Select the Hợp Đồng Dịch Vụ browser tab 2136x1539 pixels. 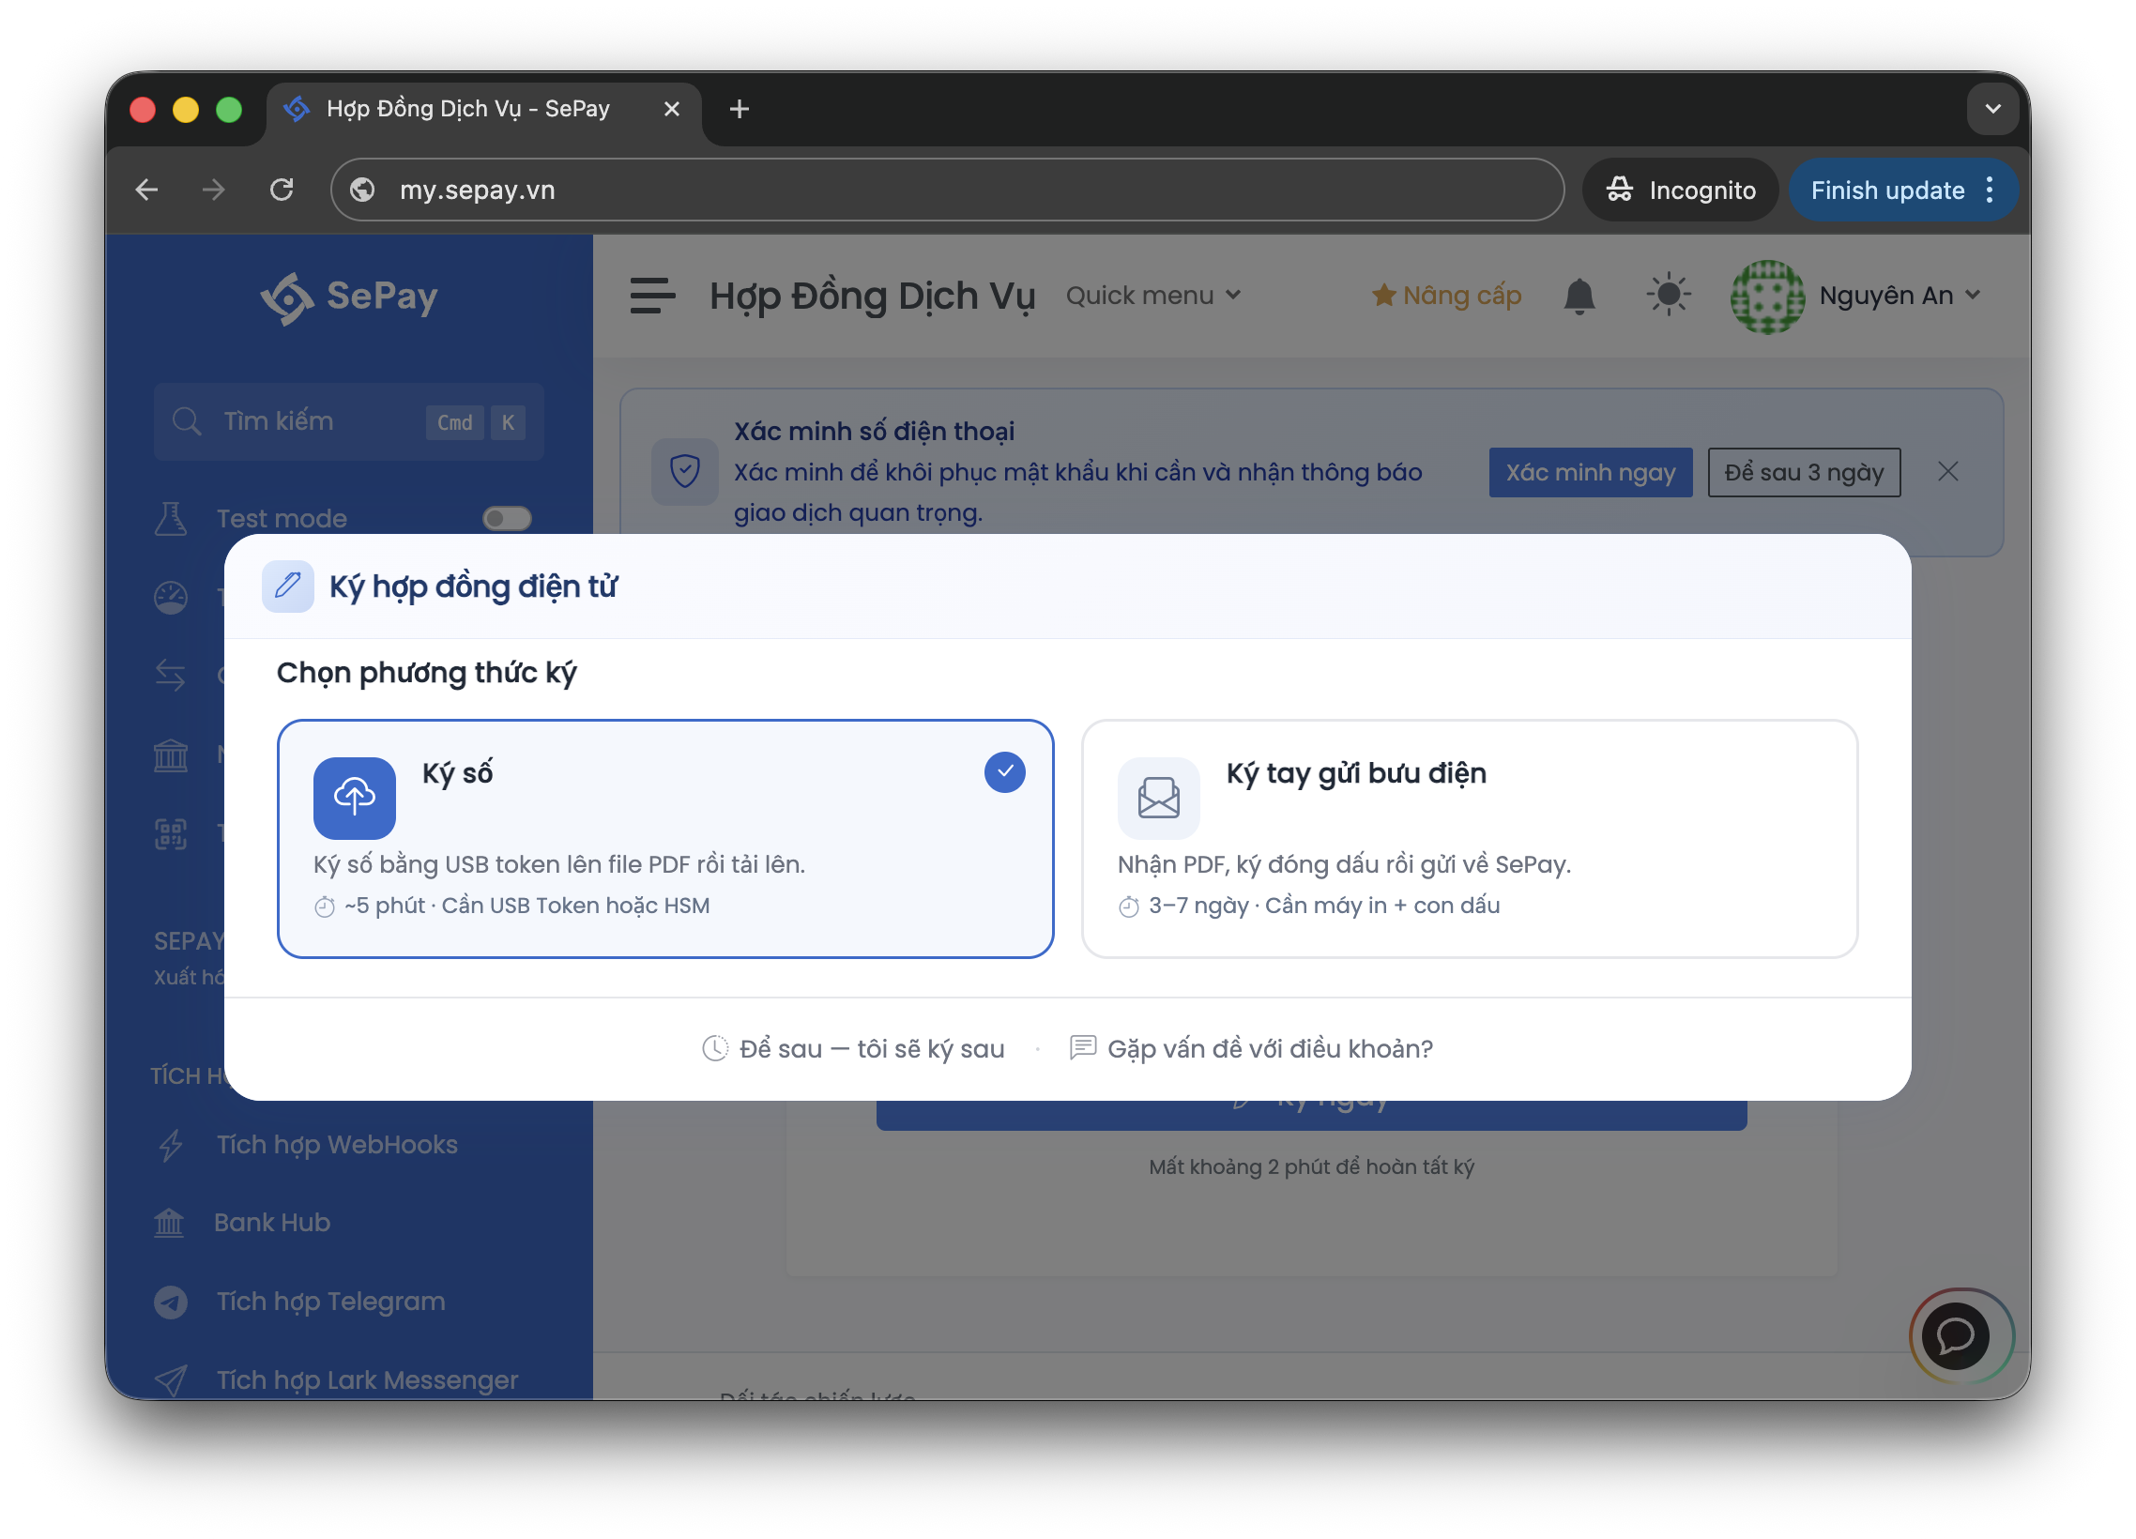click(x=468, y=109)
